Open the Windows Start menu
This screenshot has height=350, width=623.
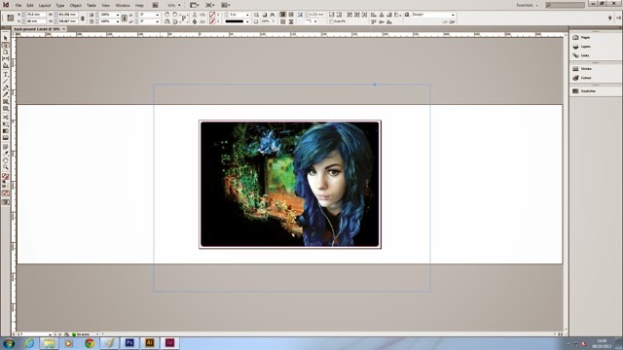(x=9, y=343)
